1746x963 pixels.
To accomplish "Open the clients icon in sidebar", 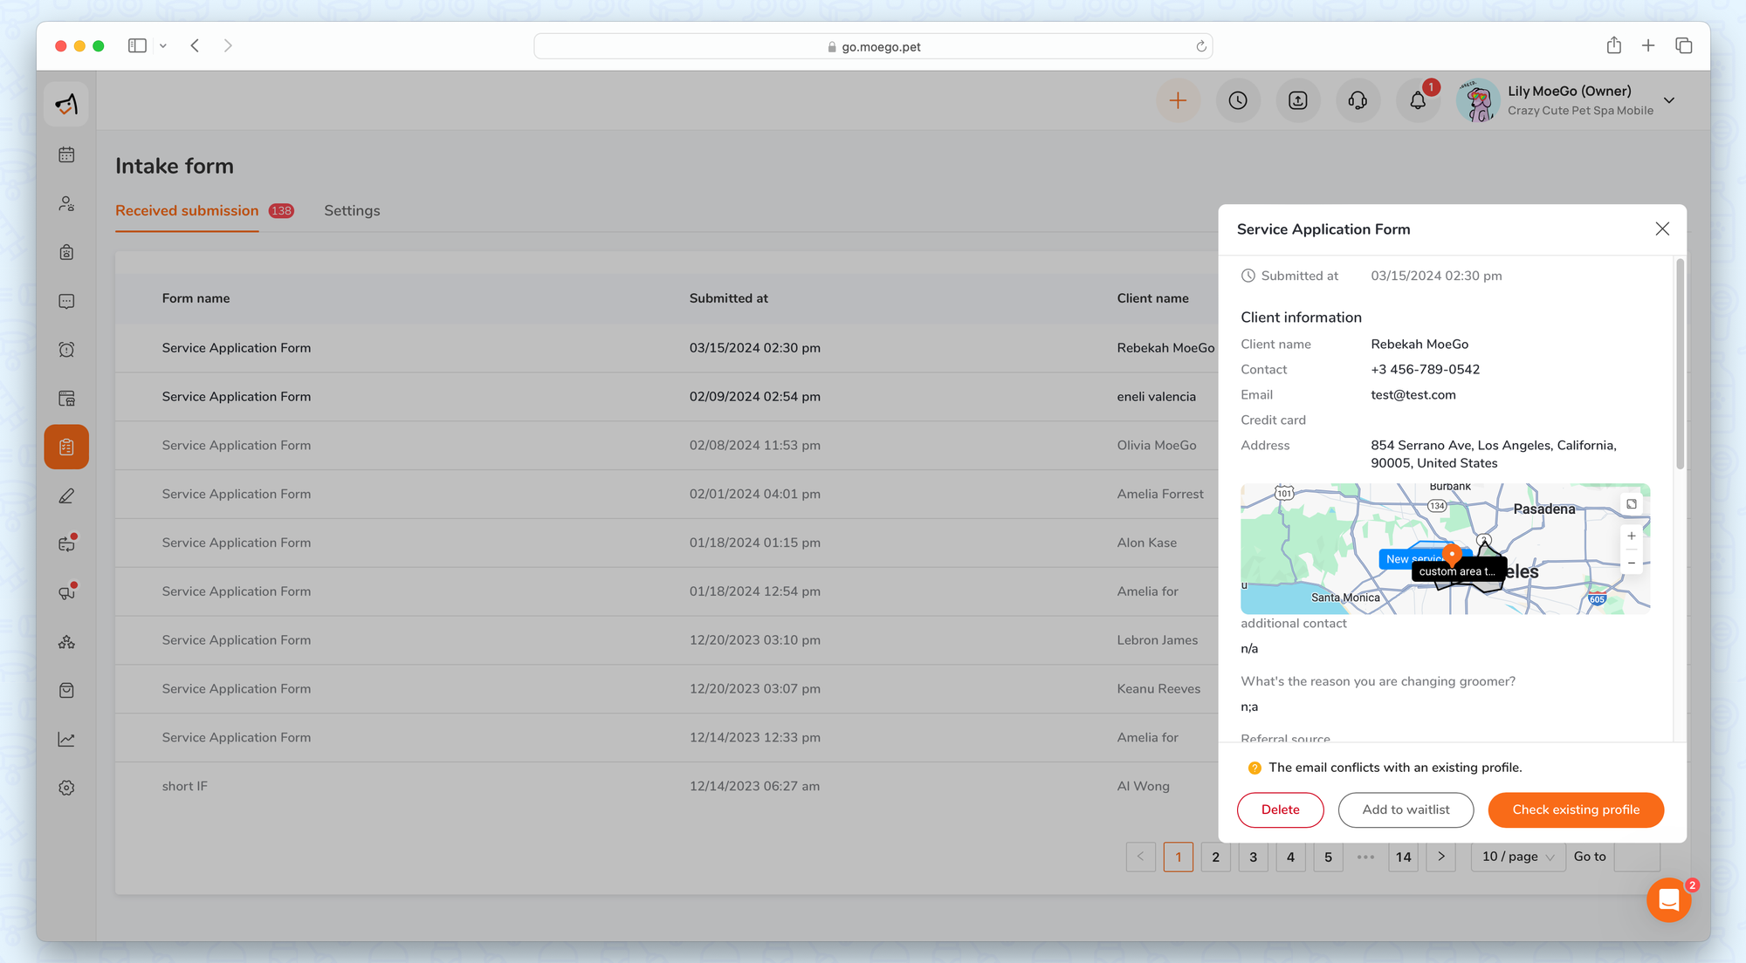I will (x=66, y=204).
